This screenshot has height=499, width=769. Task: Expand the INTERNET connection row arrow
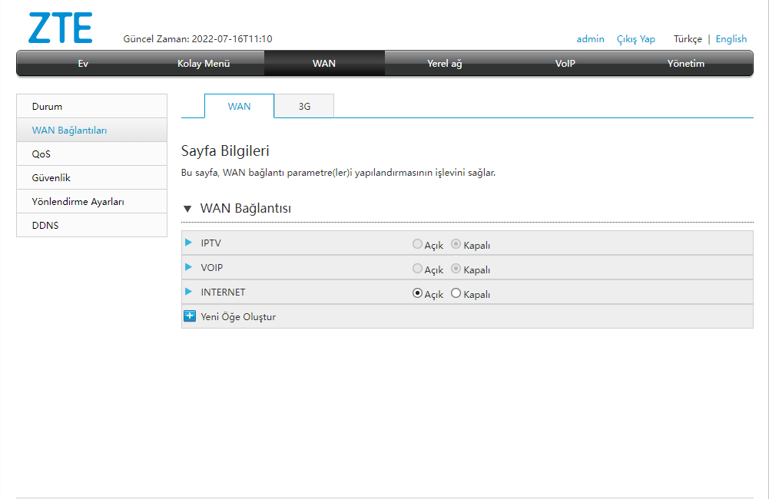[188, 292]
